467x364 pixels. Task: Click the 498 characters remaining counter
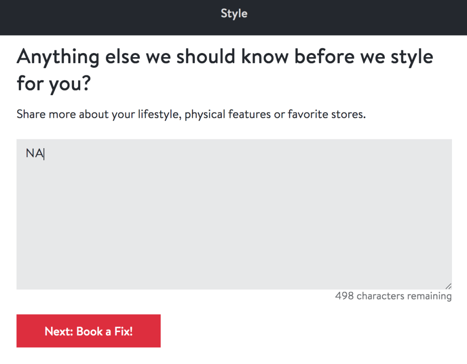(393, 296)
